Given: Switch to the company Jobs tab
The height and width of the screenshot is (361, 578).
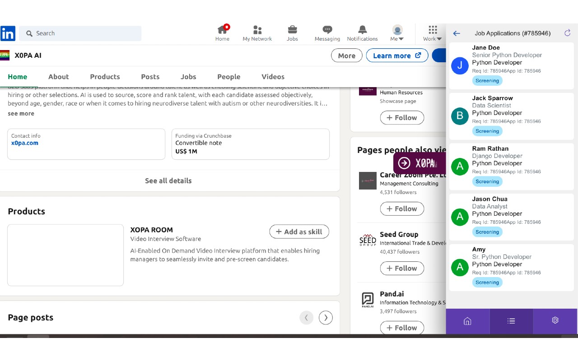Looking at the screenshot, I should point(188,77).
